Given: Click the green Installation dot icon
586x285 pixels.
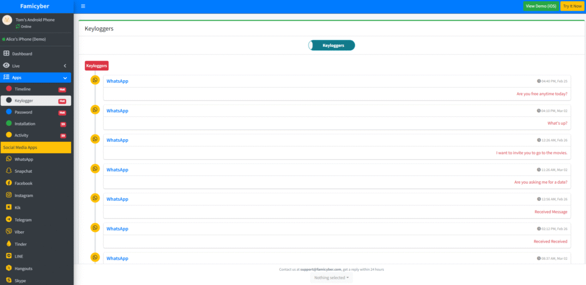Looking at the screenshot, I should 9,124.
